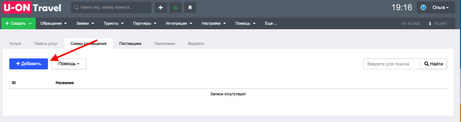This screenshot has width=461, height=122.
Task: Open the airplane icon button
Action: pos(161,8)
